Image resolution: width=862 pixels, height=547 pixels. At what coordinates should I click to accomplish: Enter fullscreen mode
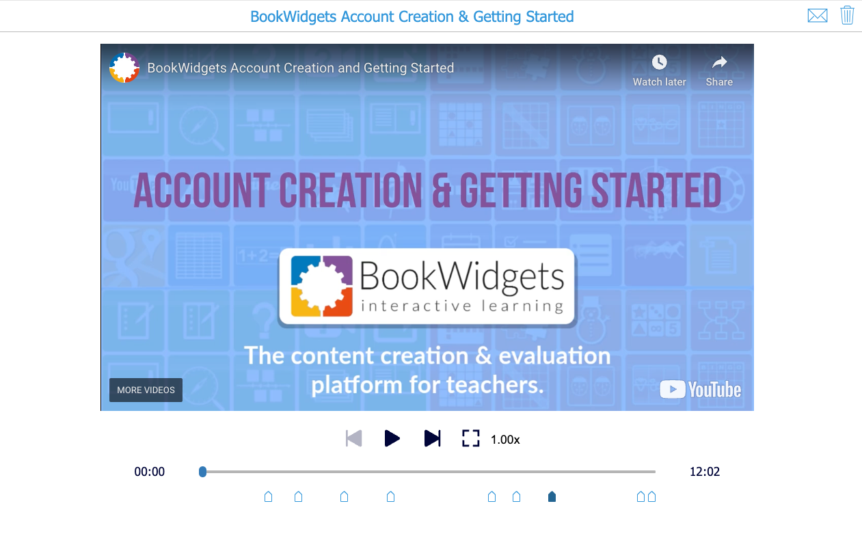(x=470, y=438)
